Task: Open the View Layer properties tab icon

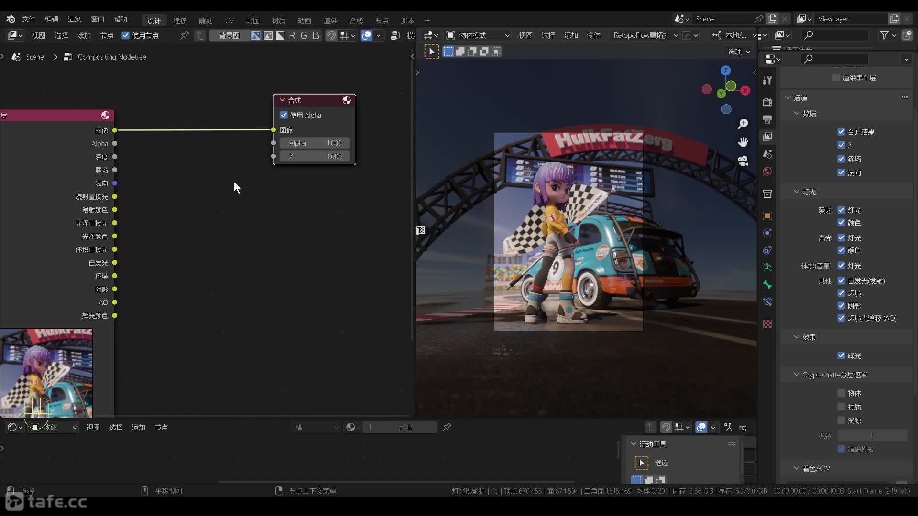Action: (767, 137)
